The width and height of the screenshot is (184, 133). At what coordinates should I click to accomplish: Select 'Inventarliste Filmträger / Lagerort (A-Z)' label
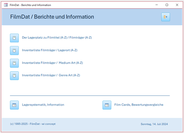[x=50, y=50]
